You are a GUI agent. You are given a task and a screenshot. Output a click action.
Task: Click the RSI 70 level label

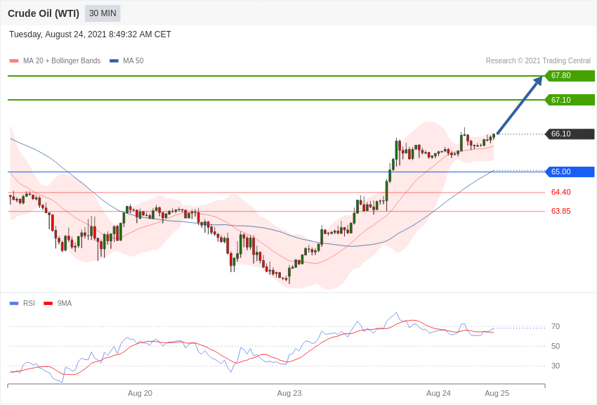click(x=556, y=326)
